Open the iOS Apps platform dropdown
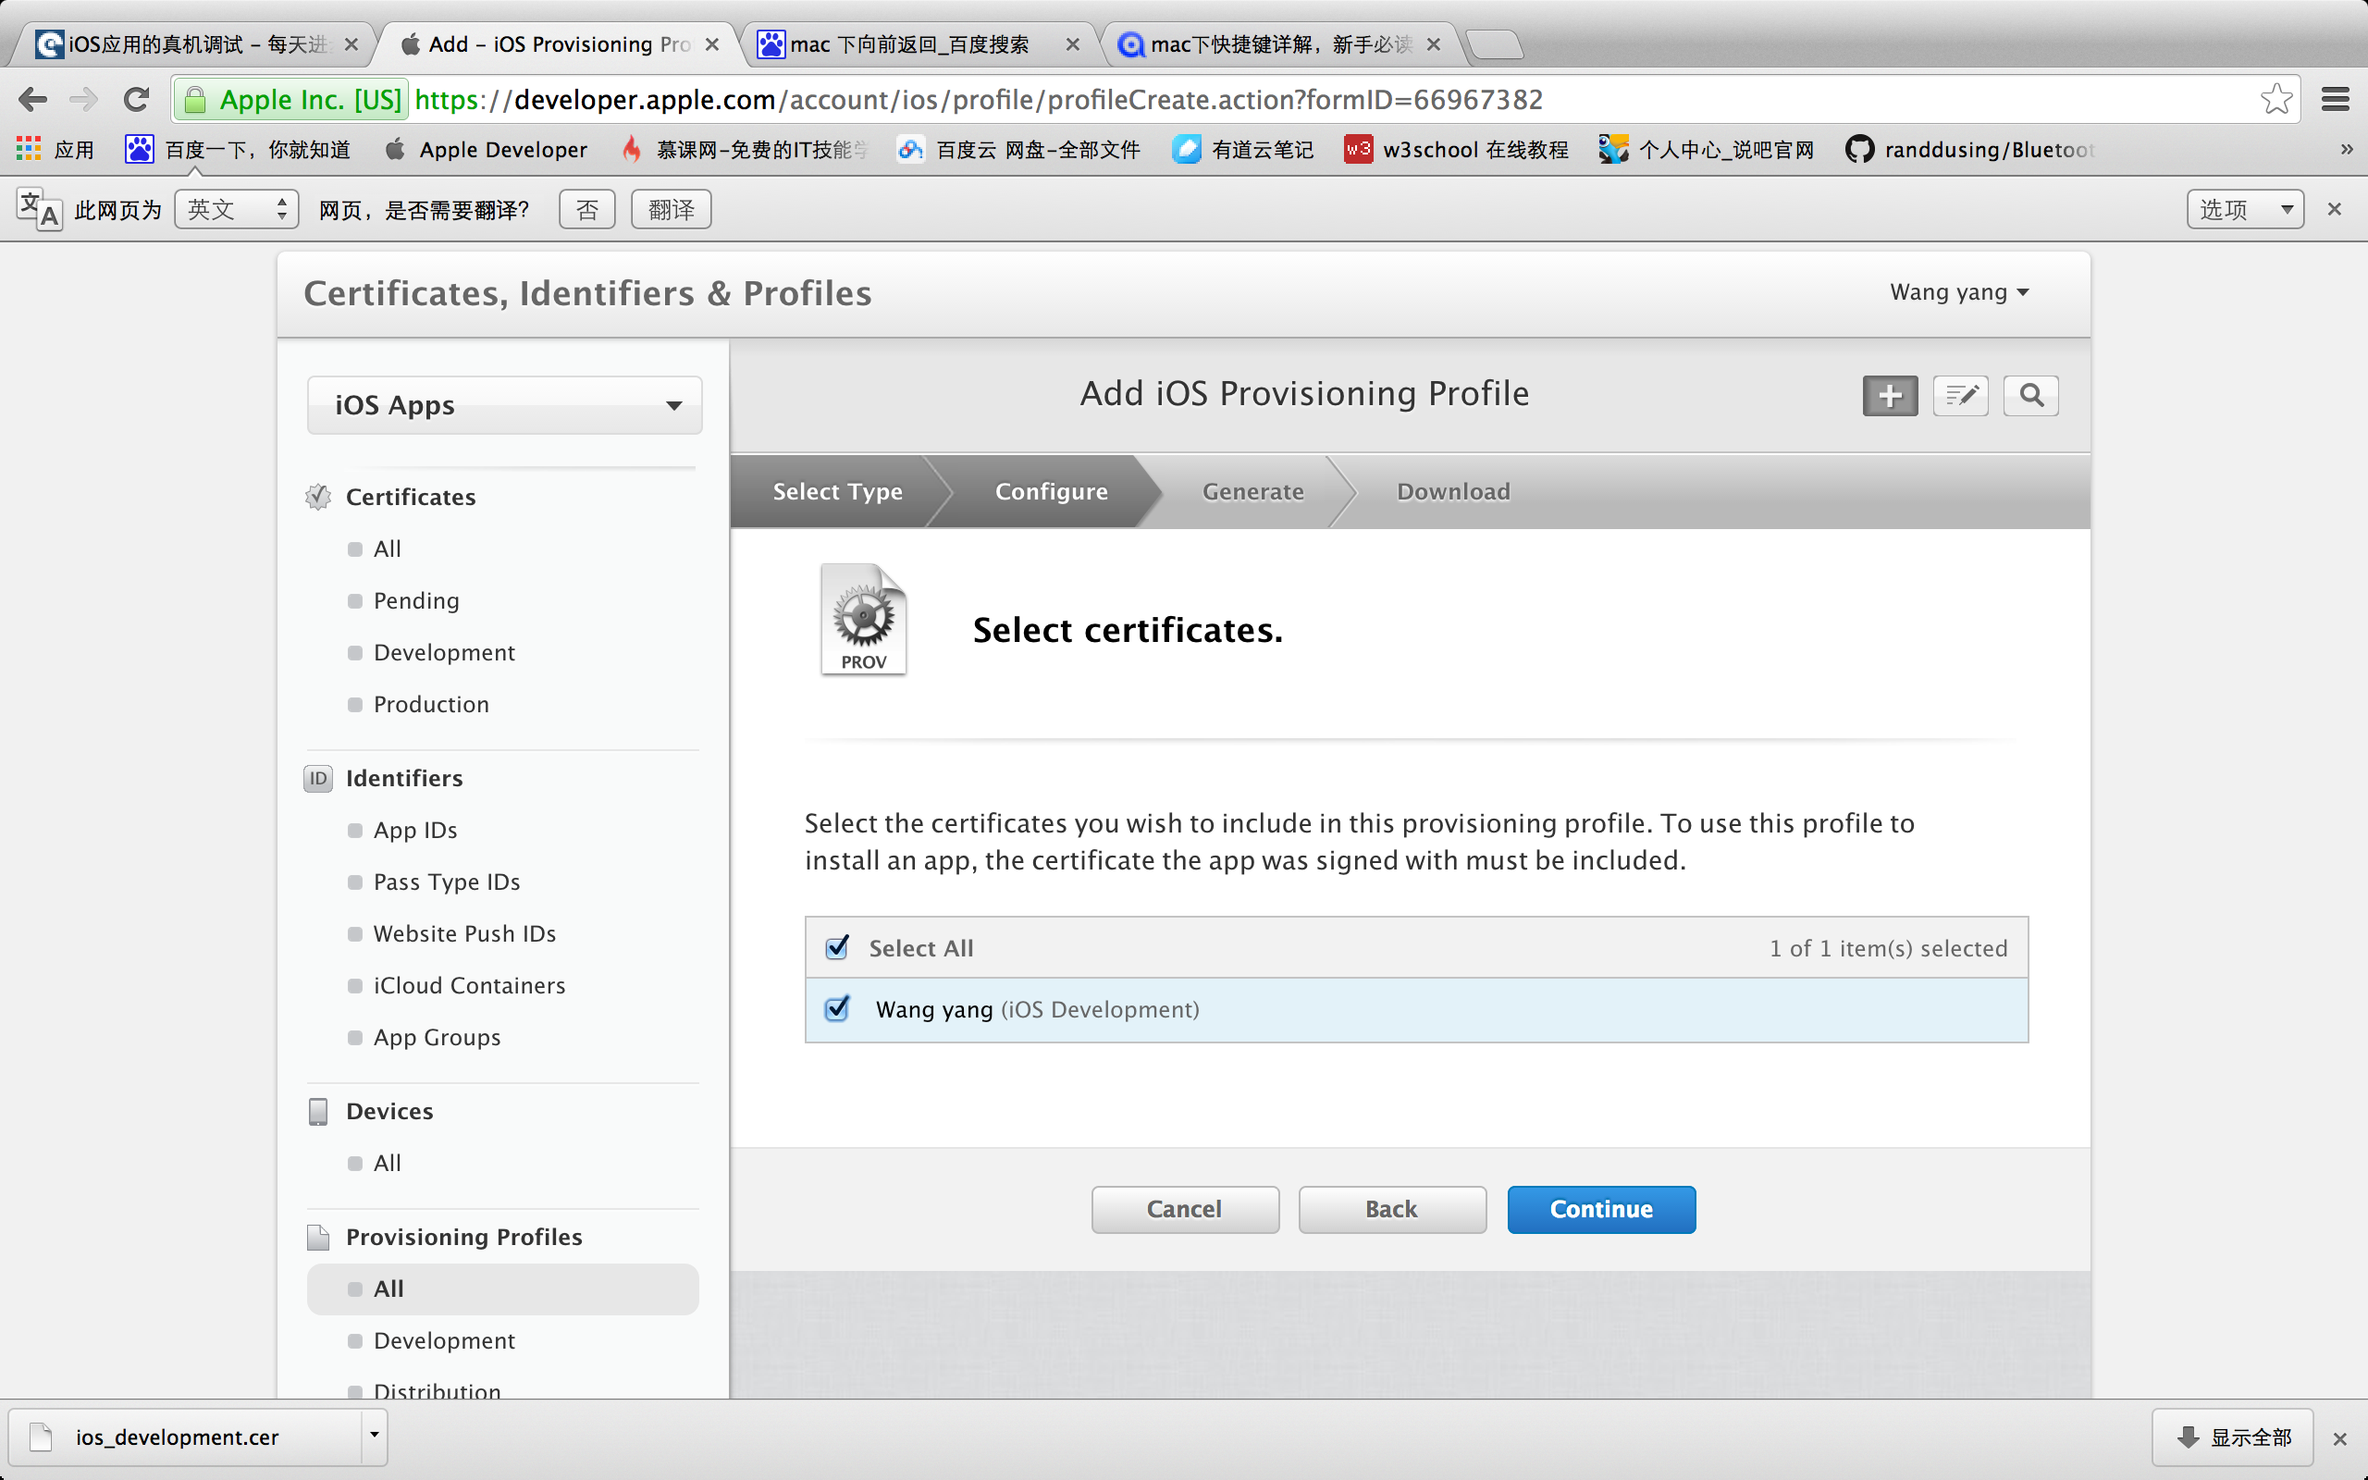 click(505, 404)
